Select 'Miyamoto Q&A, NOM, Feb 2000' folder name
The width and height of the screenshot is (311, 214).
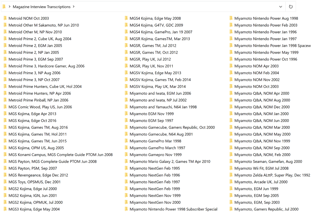pos(262,155)
